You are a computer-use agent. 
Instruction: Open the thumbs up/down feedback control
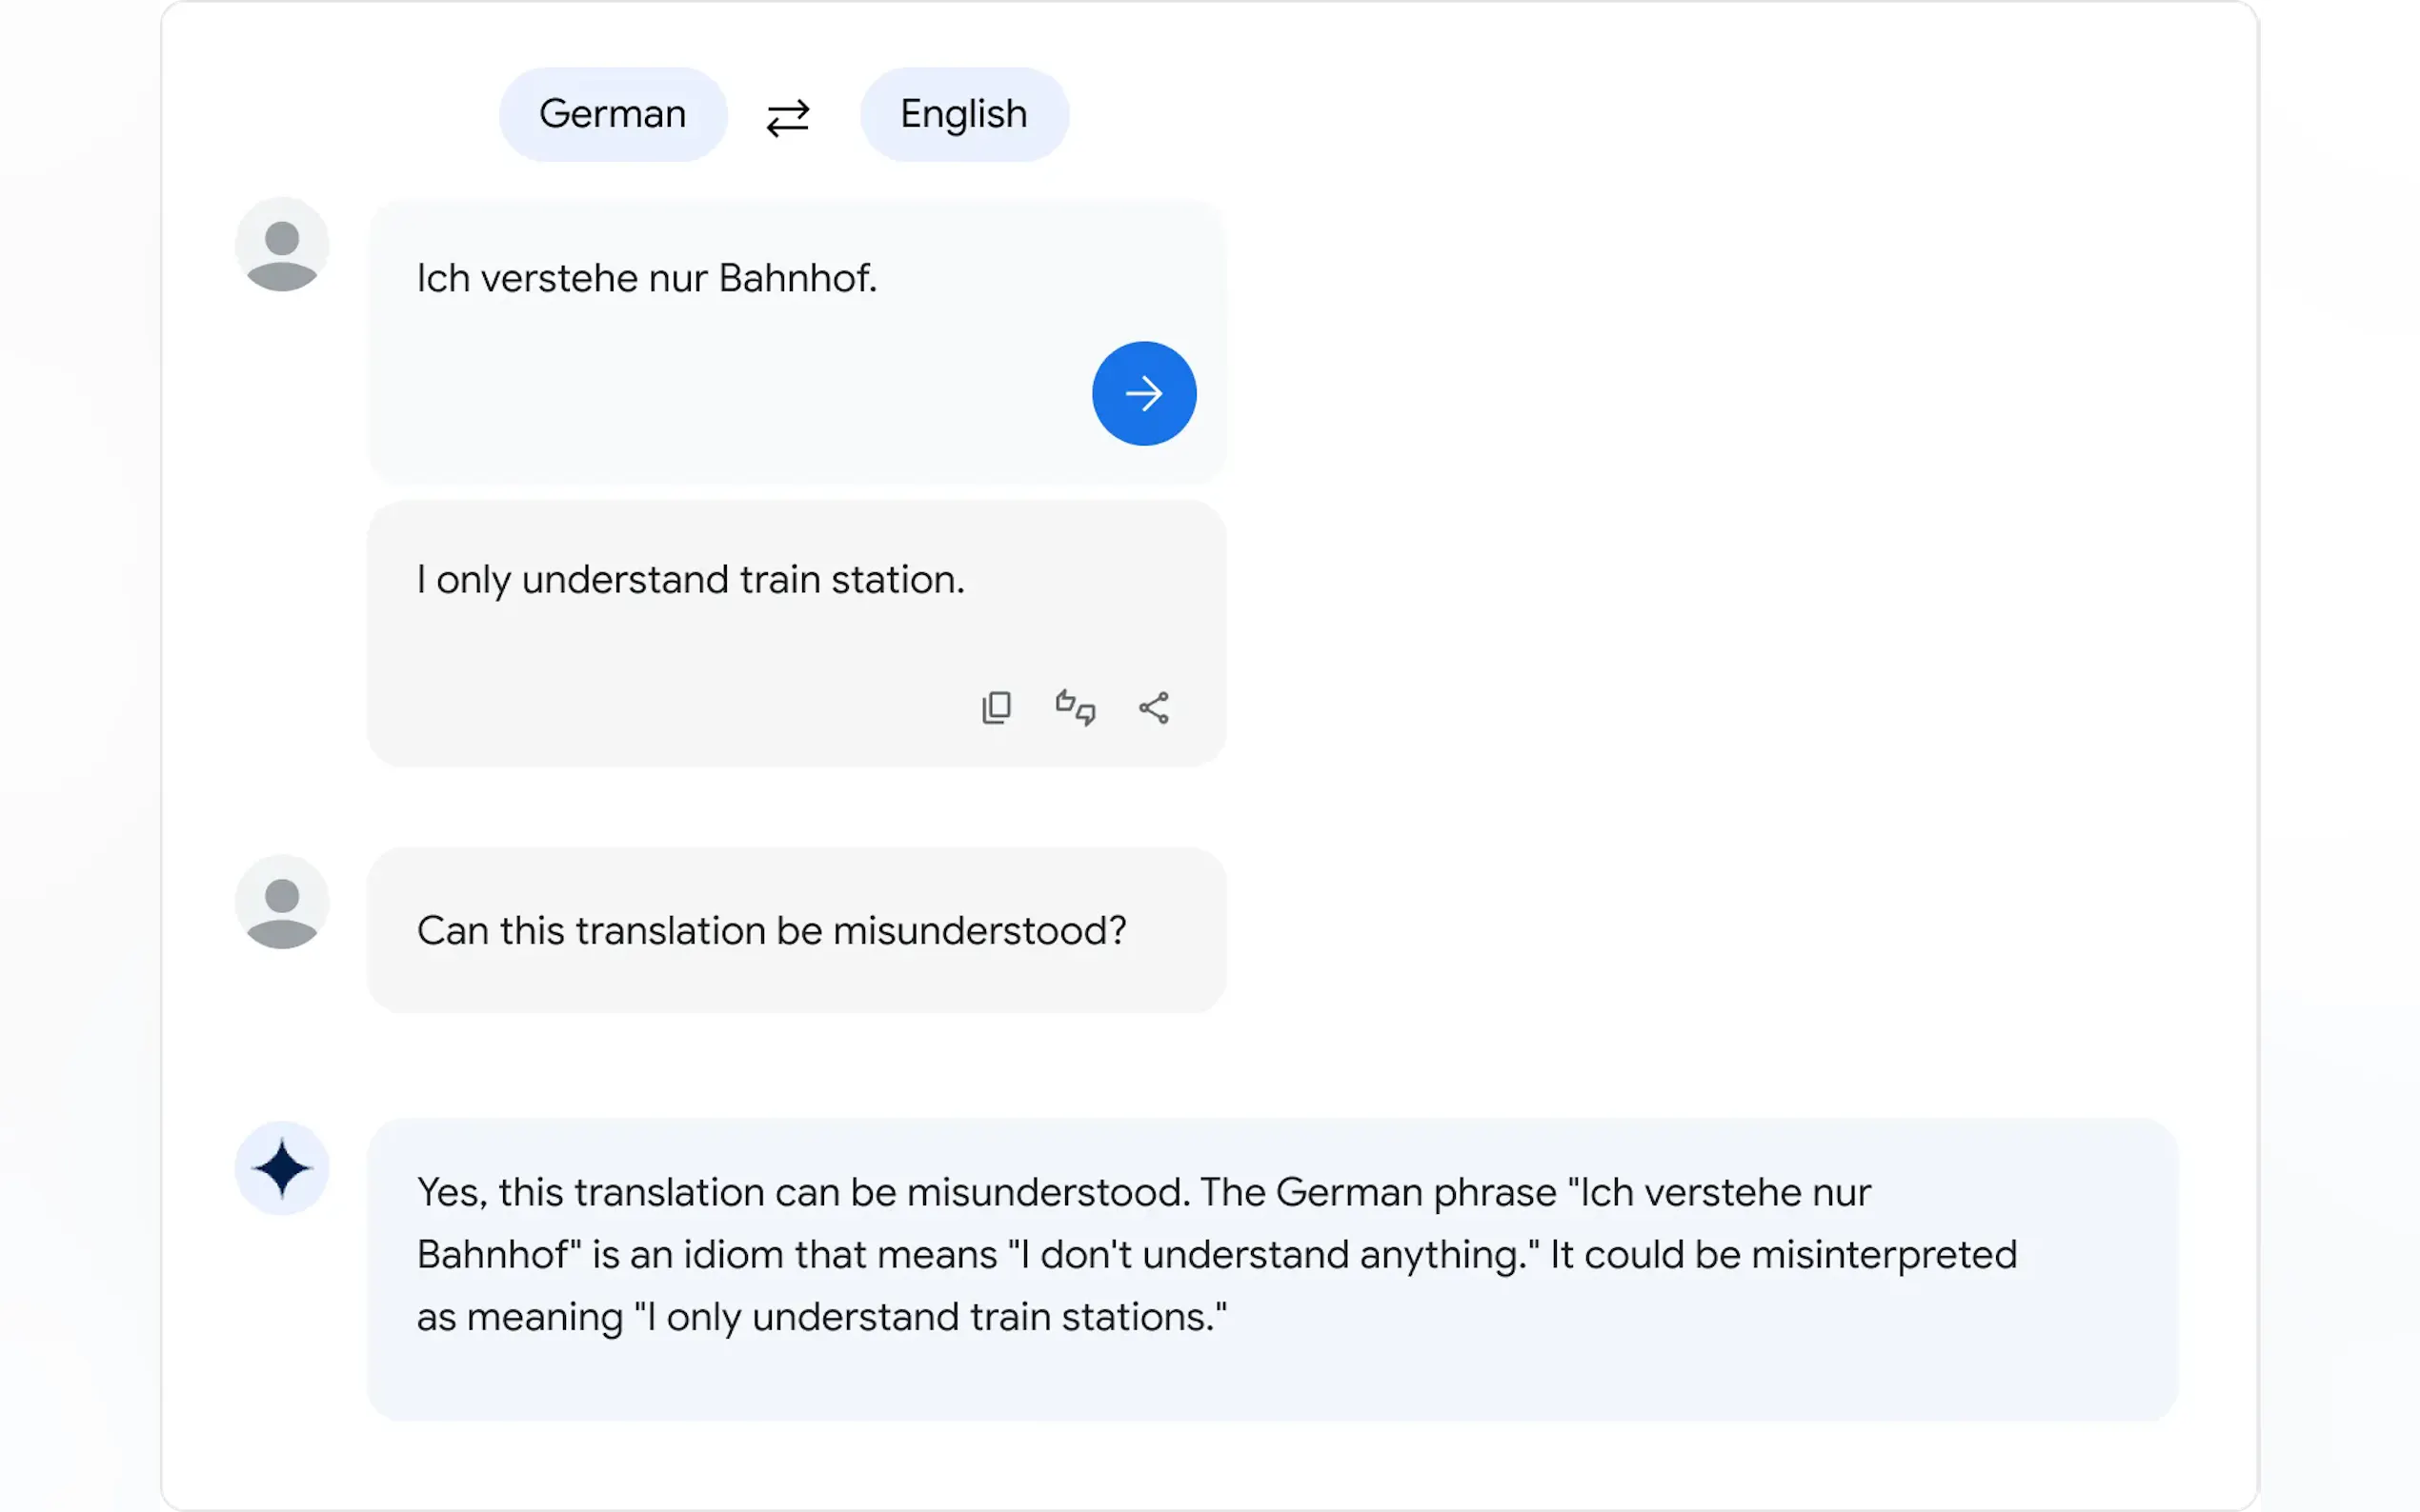coord(1076,708)
